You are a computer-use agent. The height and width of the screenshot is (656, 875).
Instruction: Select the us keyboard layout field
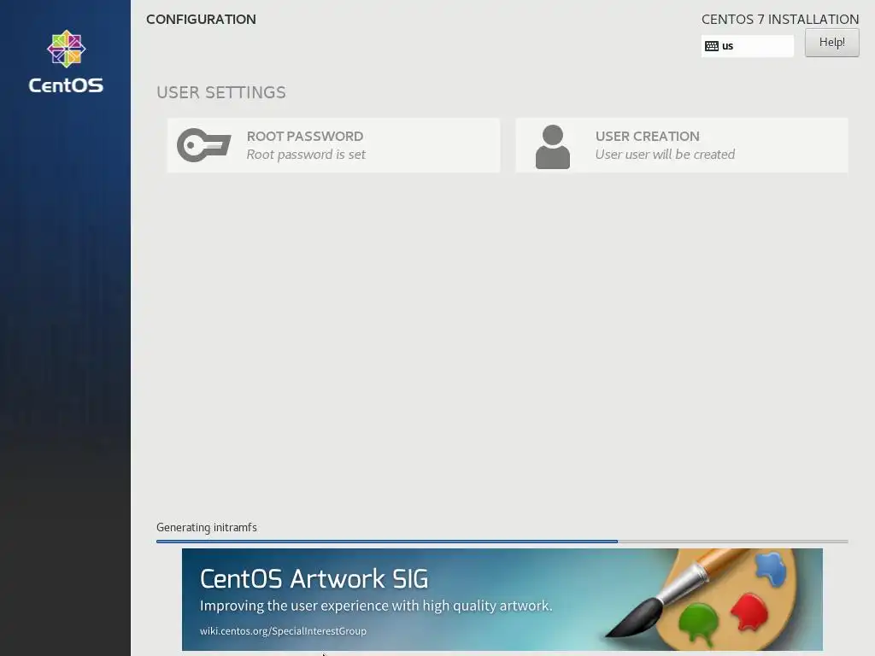(x=747, y=46)
